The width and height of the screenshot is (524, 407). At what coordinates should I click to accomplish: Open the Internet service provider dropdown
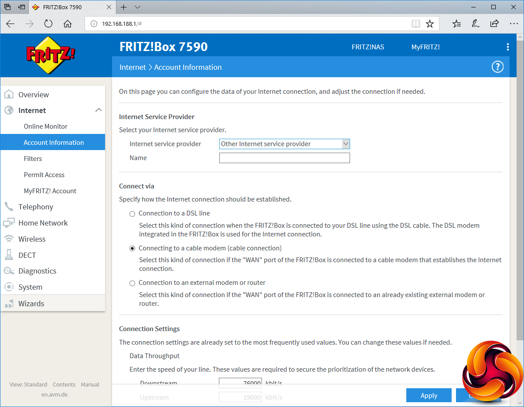[x=284, y=144]
